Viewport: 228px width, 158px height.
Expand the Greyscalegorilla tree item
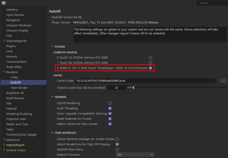(x=4, y=41)
